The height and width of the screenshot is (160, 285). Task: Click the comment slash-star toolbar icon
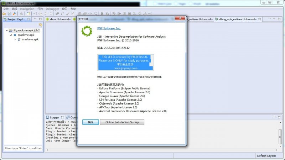coord(63,14)
